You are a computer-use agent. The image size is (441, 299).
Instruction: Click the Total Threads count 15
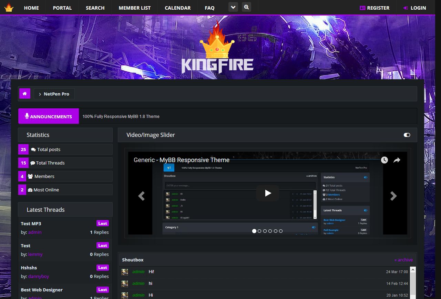tap(23, 163)
